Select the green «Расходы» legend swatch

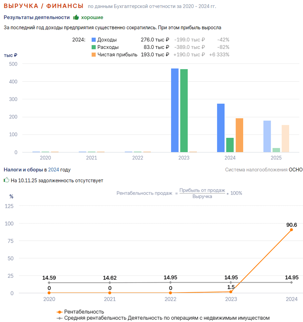(x=94, y=47)
